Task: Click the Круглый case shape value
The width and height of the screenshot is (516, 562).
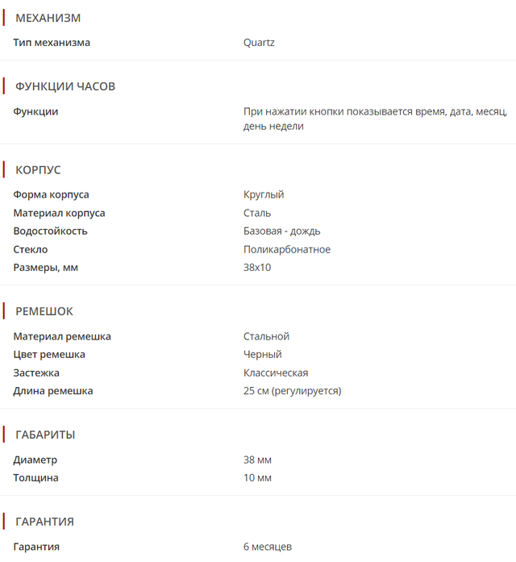Action: (x=264, y=194)
